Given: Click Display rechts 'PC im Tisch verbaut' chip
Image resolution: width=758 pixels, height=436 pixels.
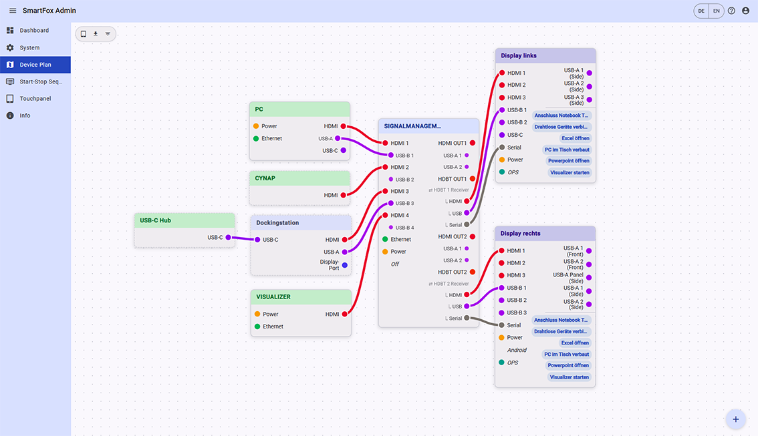Looking at the screenshot, I should pos(566,355).
